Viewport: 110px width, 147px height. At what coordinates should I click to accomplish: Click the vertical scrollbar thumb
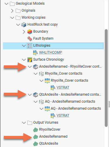click(106, 78)
